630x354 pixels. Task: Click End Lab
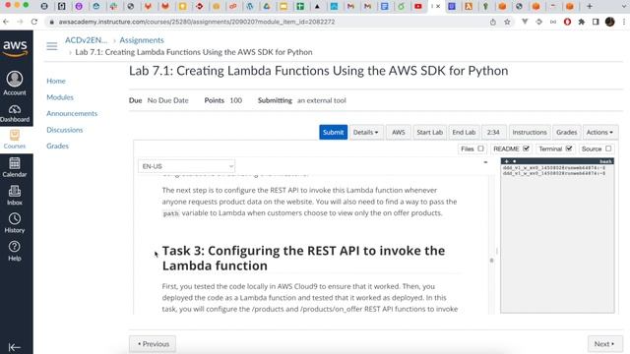464,132
